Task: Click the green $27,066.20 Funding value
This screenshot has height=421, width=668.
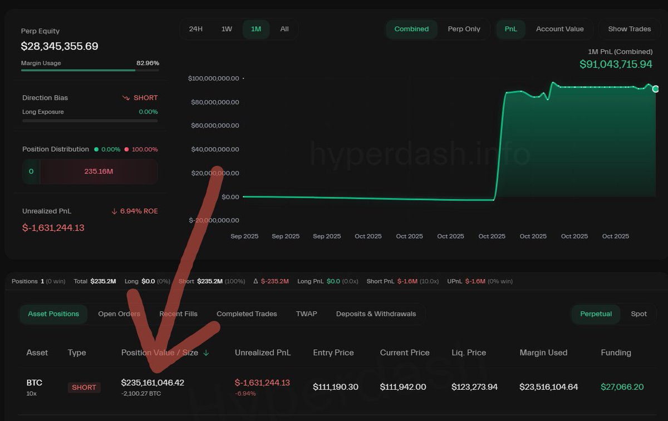Action: click(622, 387)
